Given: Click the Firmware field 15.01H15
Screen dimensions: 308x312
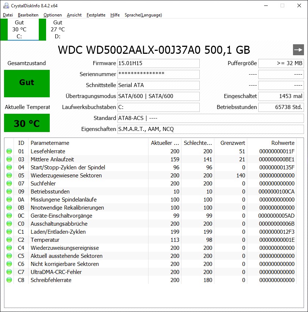Looking at the screenshot, I should (x=158, y=63).
